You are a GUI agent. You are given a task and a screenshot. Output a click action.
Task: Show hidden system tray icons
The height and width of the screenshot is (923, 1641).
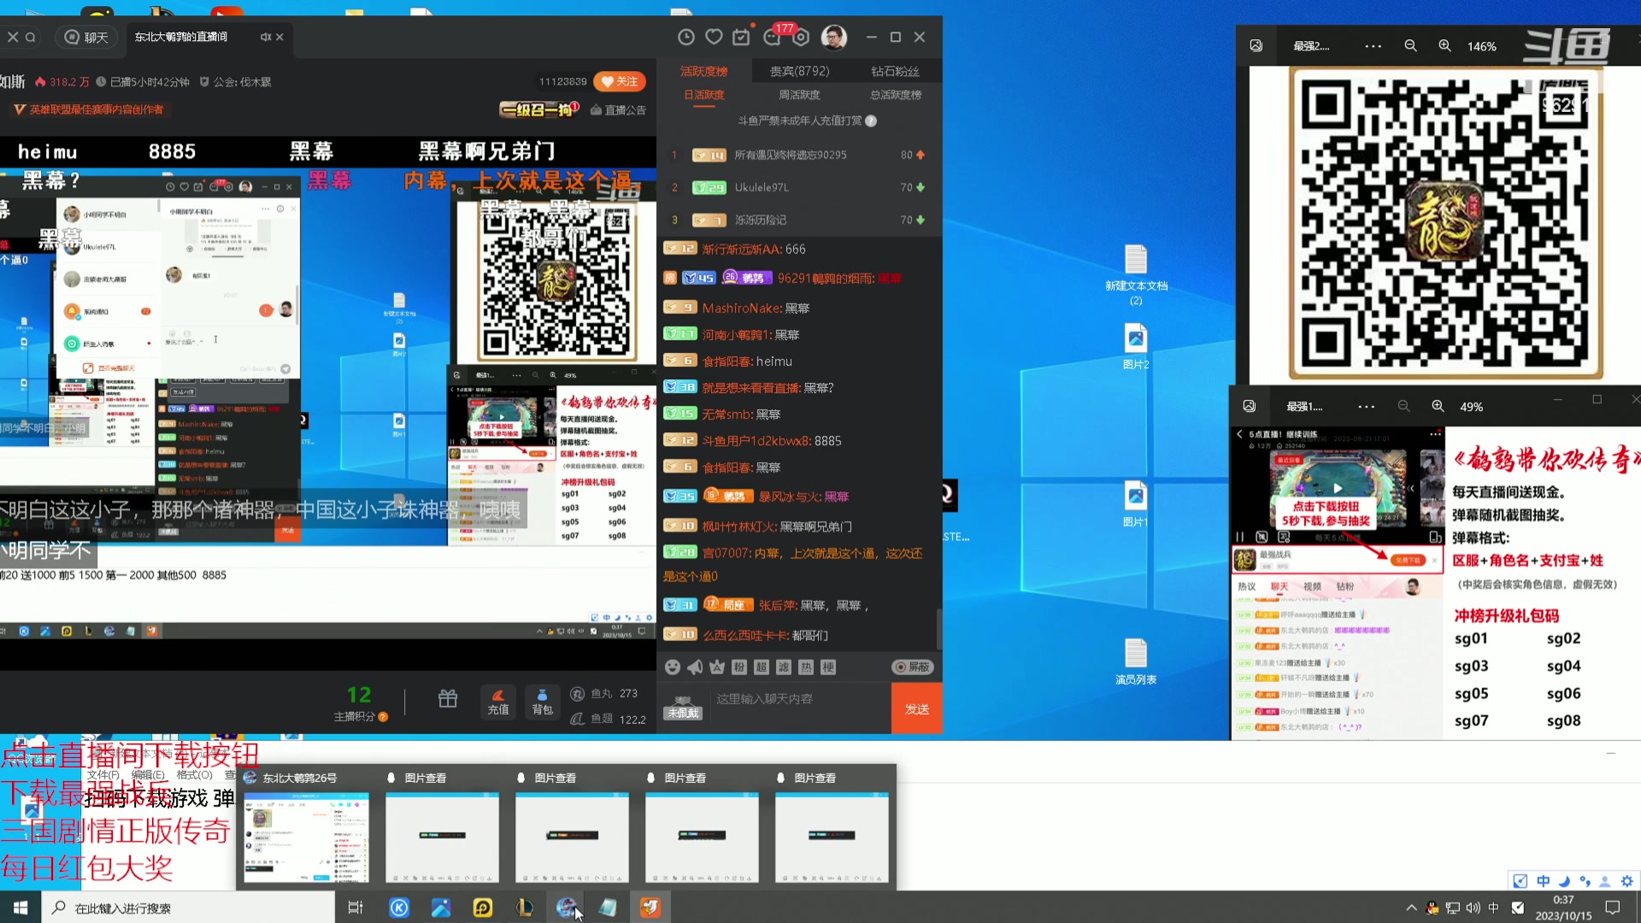pyautogui.click(x=1411, y=908)
